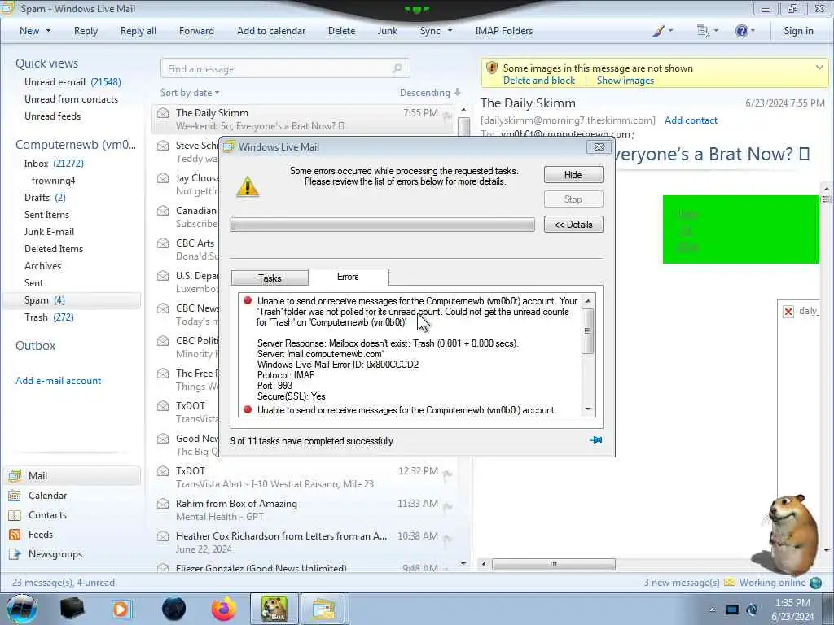Click Reply all in the toolbar
This screenshot has height=625, width=834.
coord(138,31)
